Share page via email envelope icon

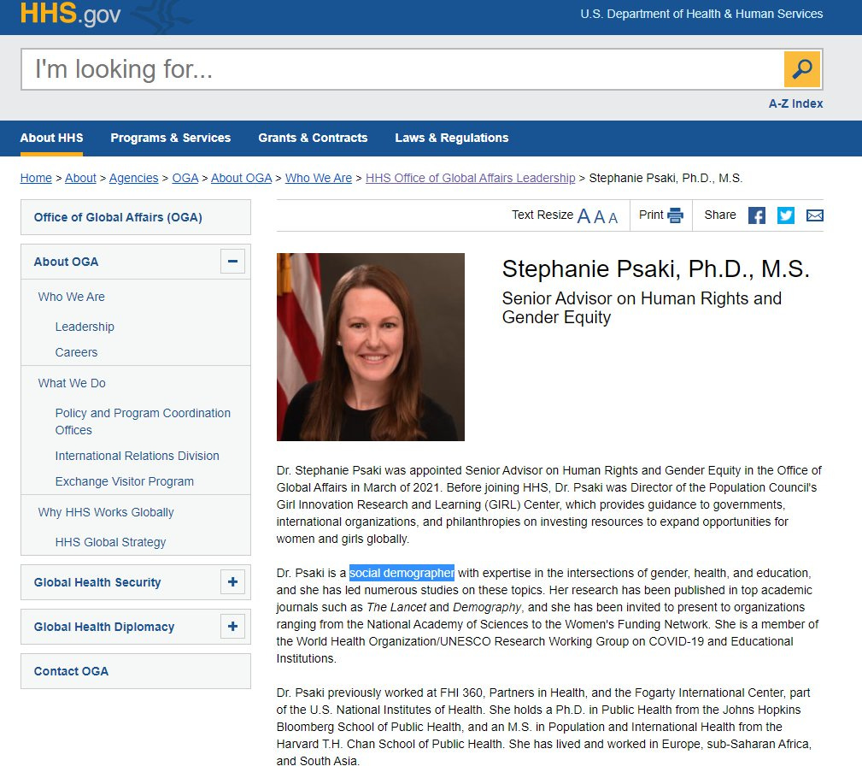[x=814, y=215]
